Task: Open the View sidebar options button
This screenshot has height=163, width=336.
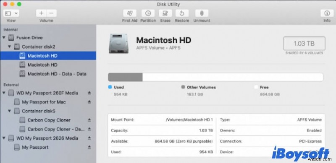Action: coord(11,13)
